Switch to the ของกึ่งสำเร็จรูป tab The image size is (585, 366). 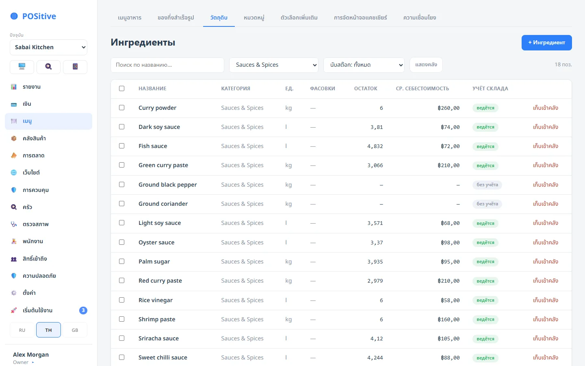176,17
